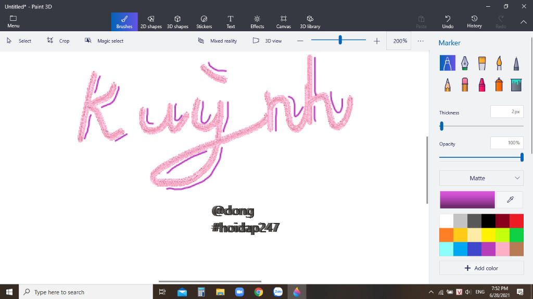Open the Menu folder
This screenshot has height=299, width=533.
coord(13,21)
